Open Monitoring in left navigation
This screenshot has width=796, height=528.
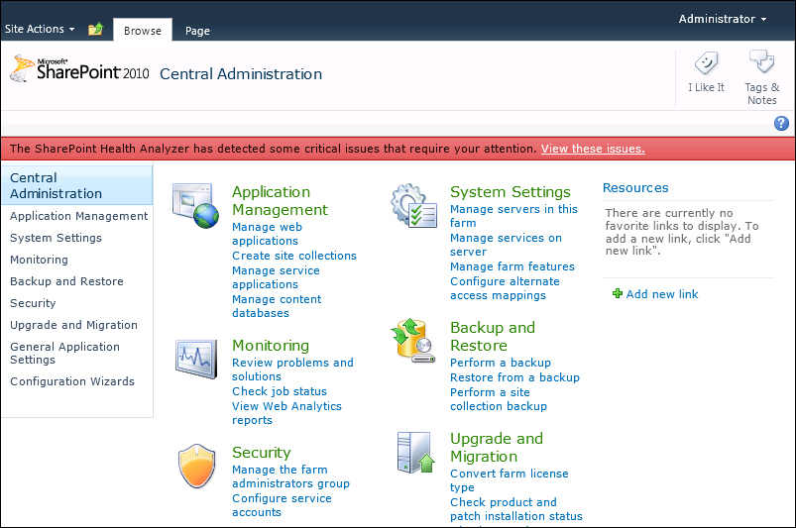tap(39, 260)
